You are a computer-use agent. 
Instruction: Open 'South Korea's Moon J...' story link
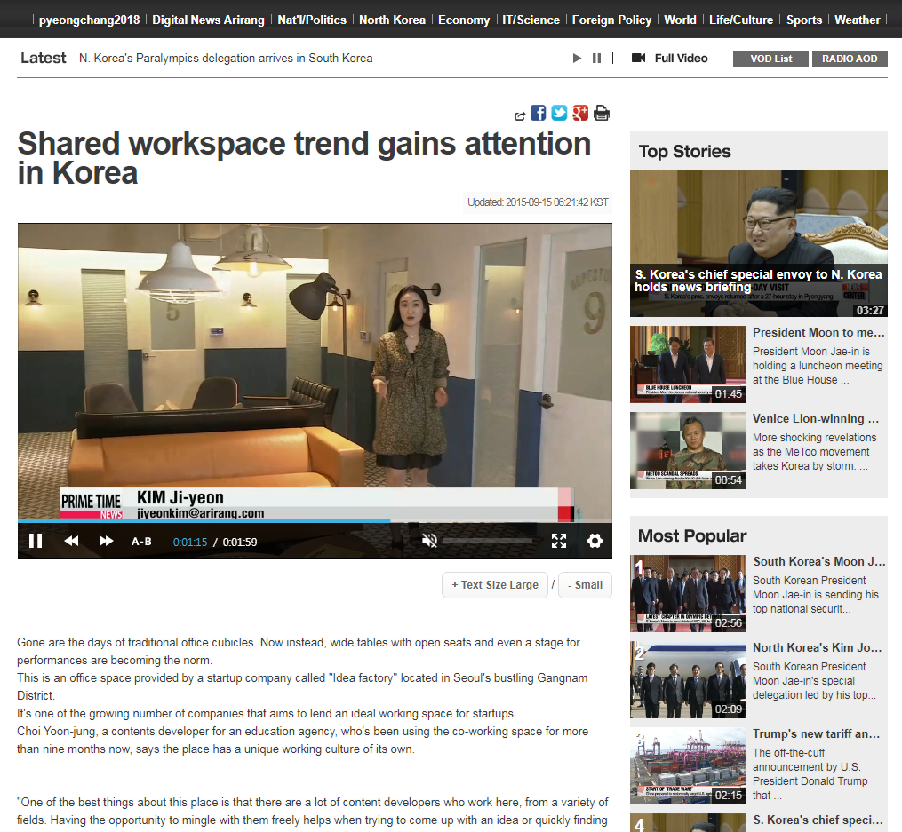[x=819, y=562]
